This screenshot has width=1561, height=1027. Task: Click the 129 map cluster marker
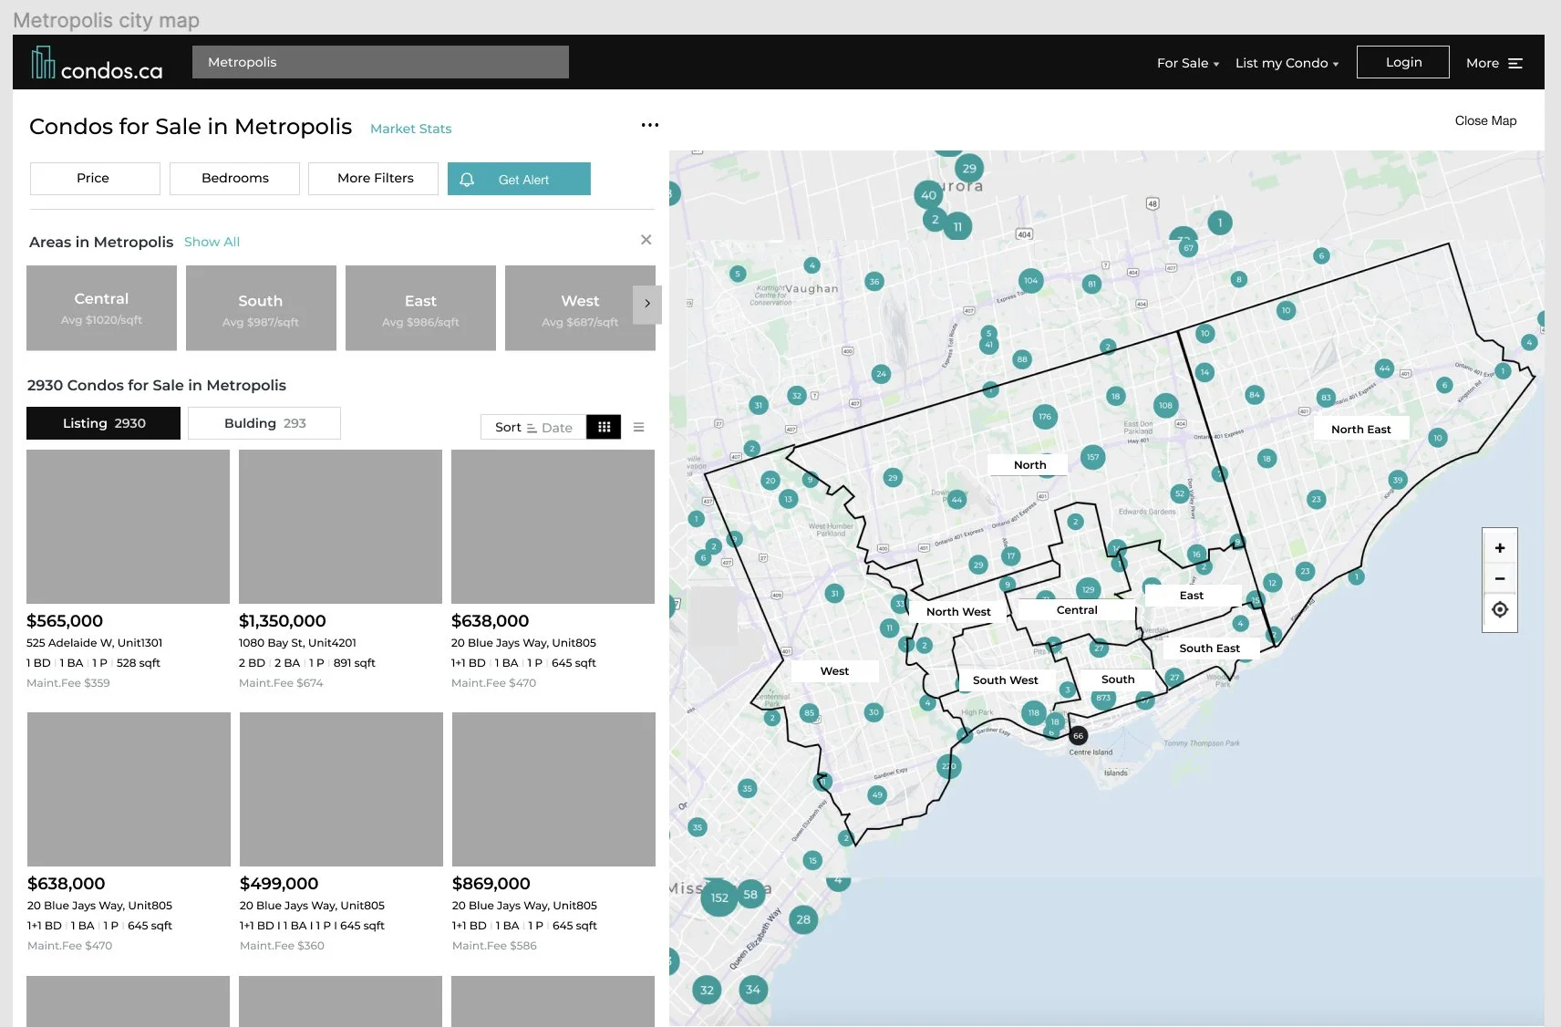[x=1088, y=589]
